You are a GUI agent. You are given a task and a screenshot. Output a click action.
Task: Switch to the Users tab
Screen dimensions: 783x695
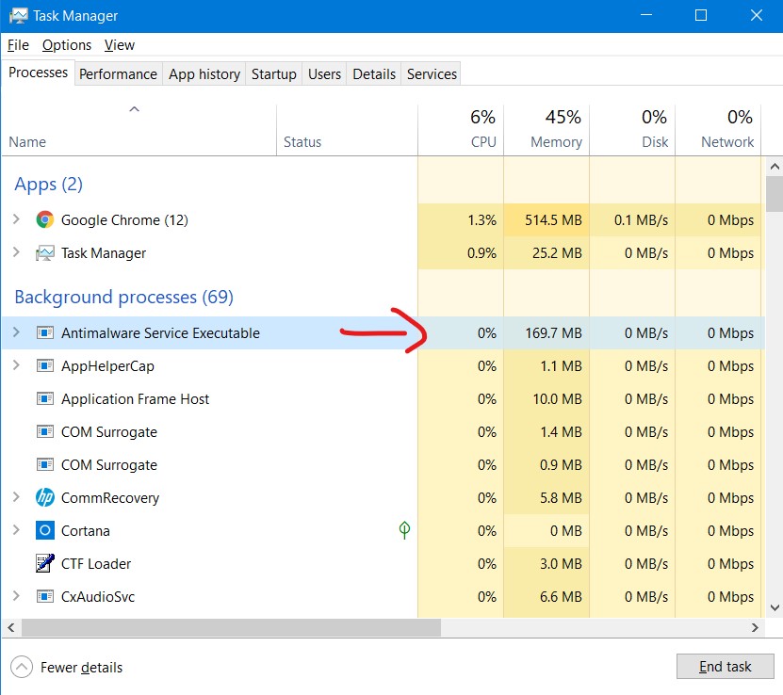[x=324, y=73]
